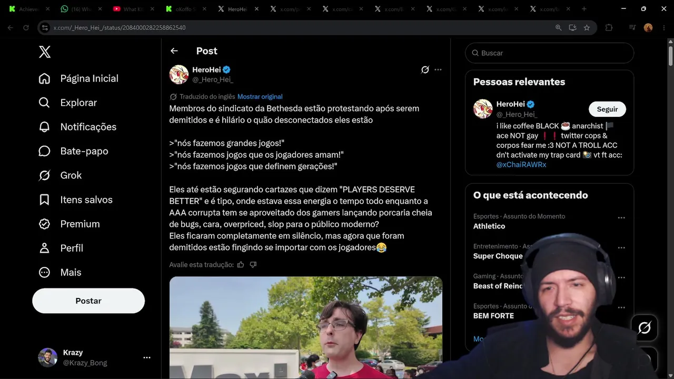This screenshot has height=379, width=674.
Task: Close the YouTube What Ki tab
Action: pos(153,9)
